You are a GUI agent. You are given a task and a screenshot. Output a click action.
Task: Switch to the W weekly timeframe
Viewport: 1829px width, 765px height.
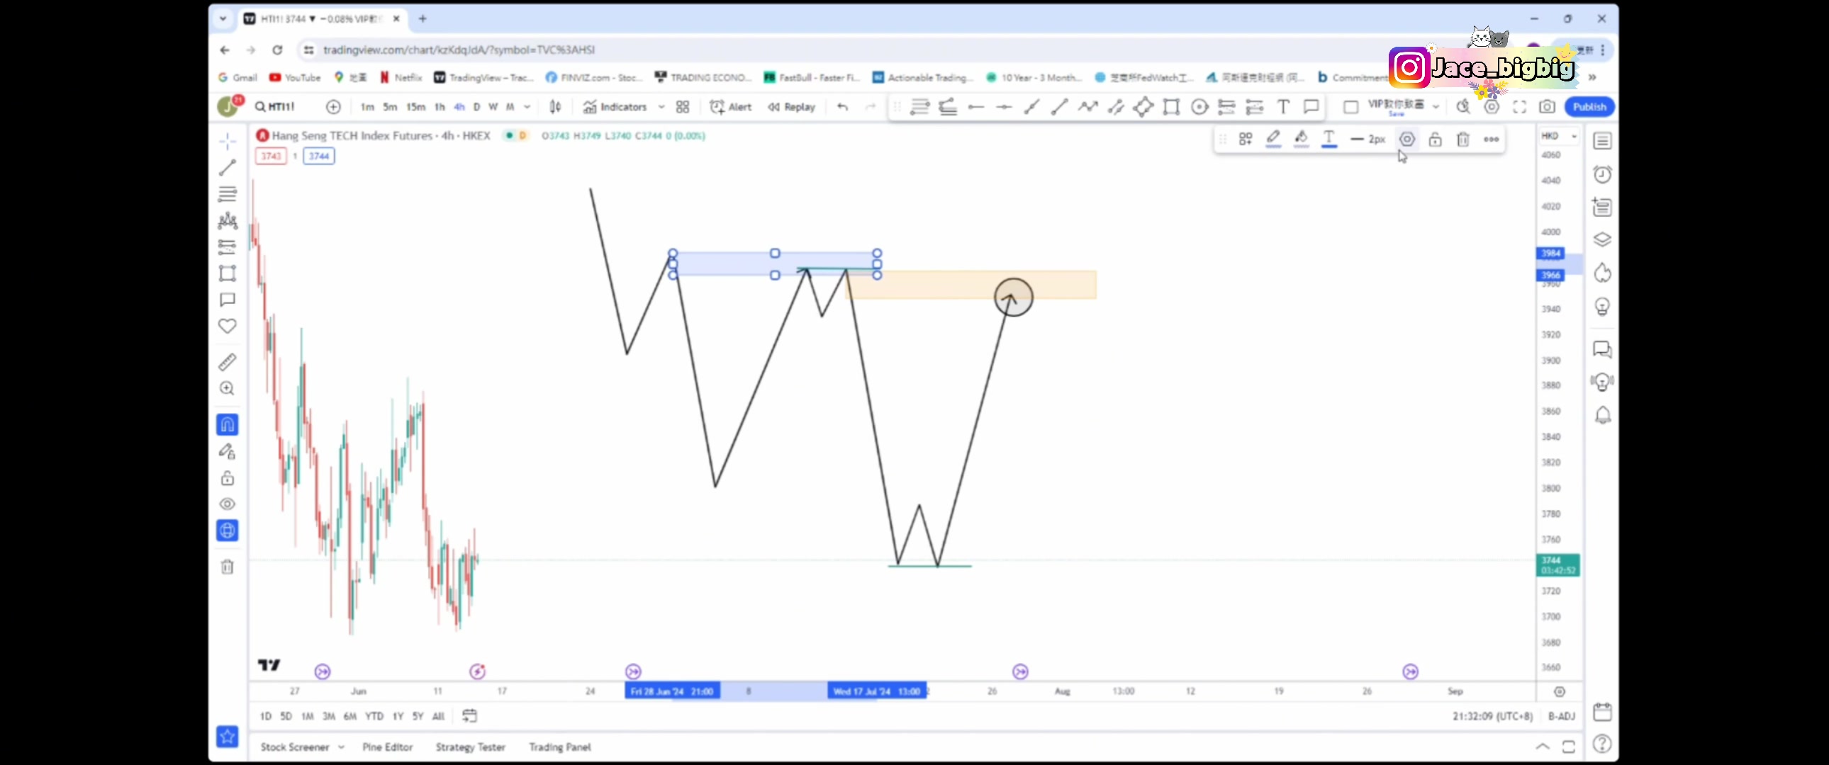(493, 106)
